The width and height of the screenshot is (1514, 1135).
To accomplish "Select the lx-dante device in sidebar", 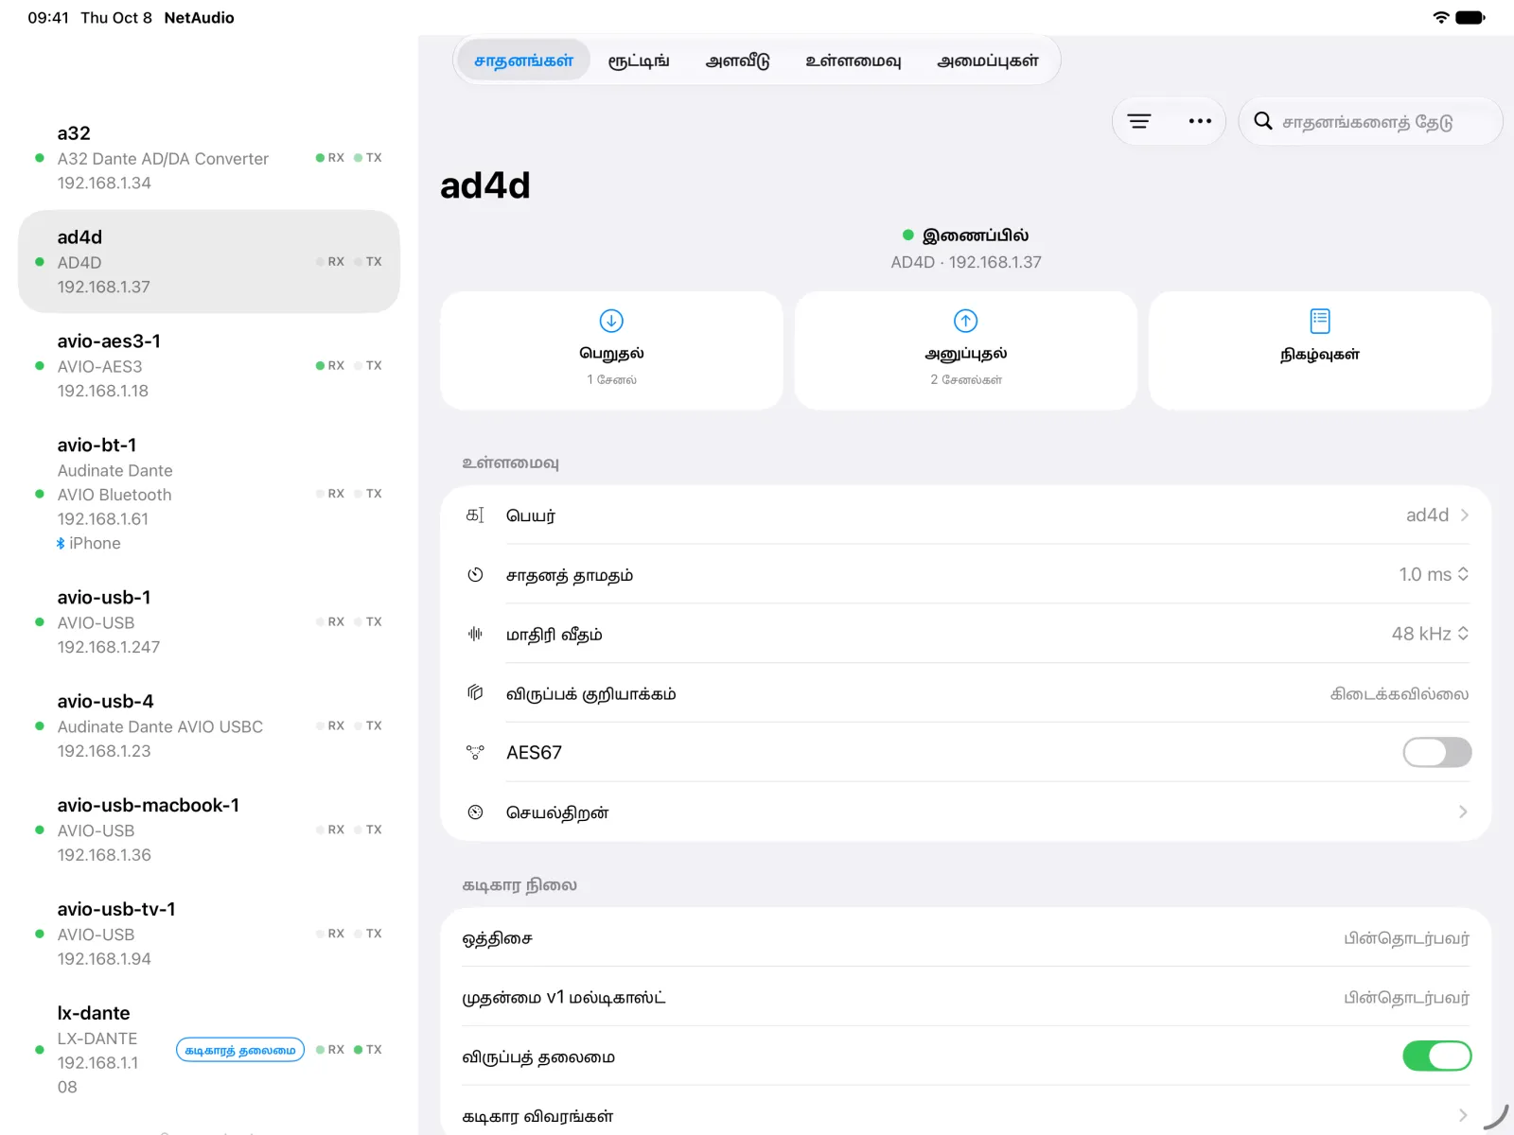I will pyautogui.click(x=209, y=1049).
